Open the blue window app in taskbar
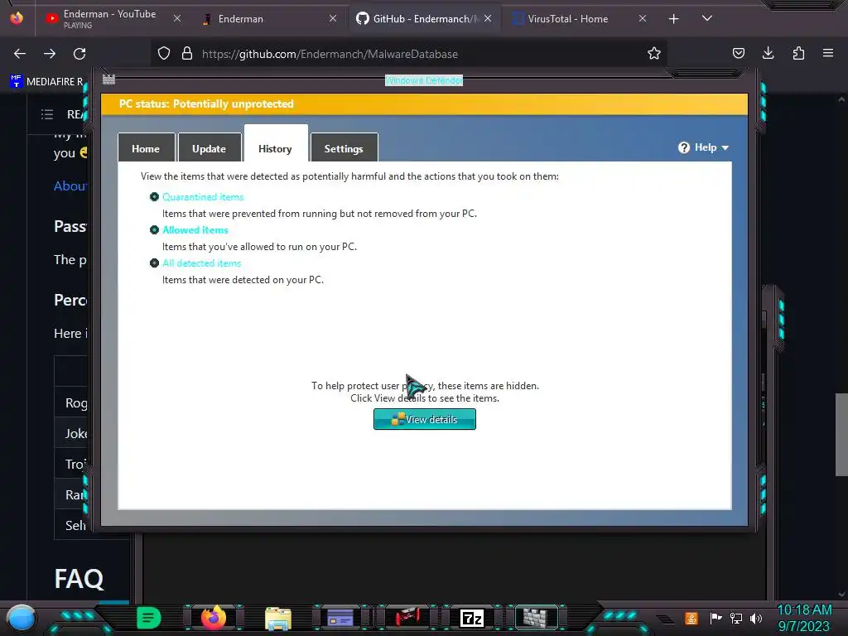 click(340, 618)
